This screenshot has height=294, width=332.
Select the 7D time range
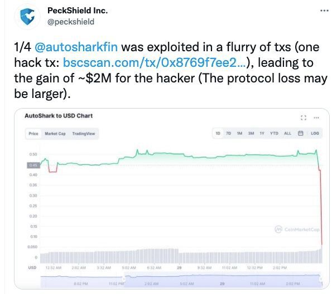[228, 134]
